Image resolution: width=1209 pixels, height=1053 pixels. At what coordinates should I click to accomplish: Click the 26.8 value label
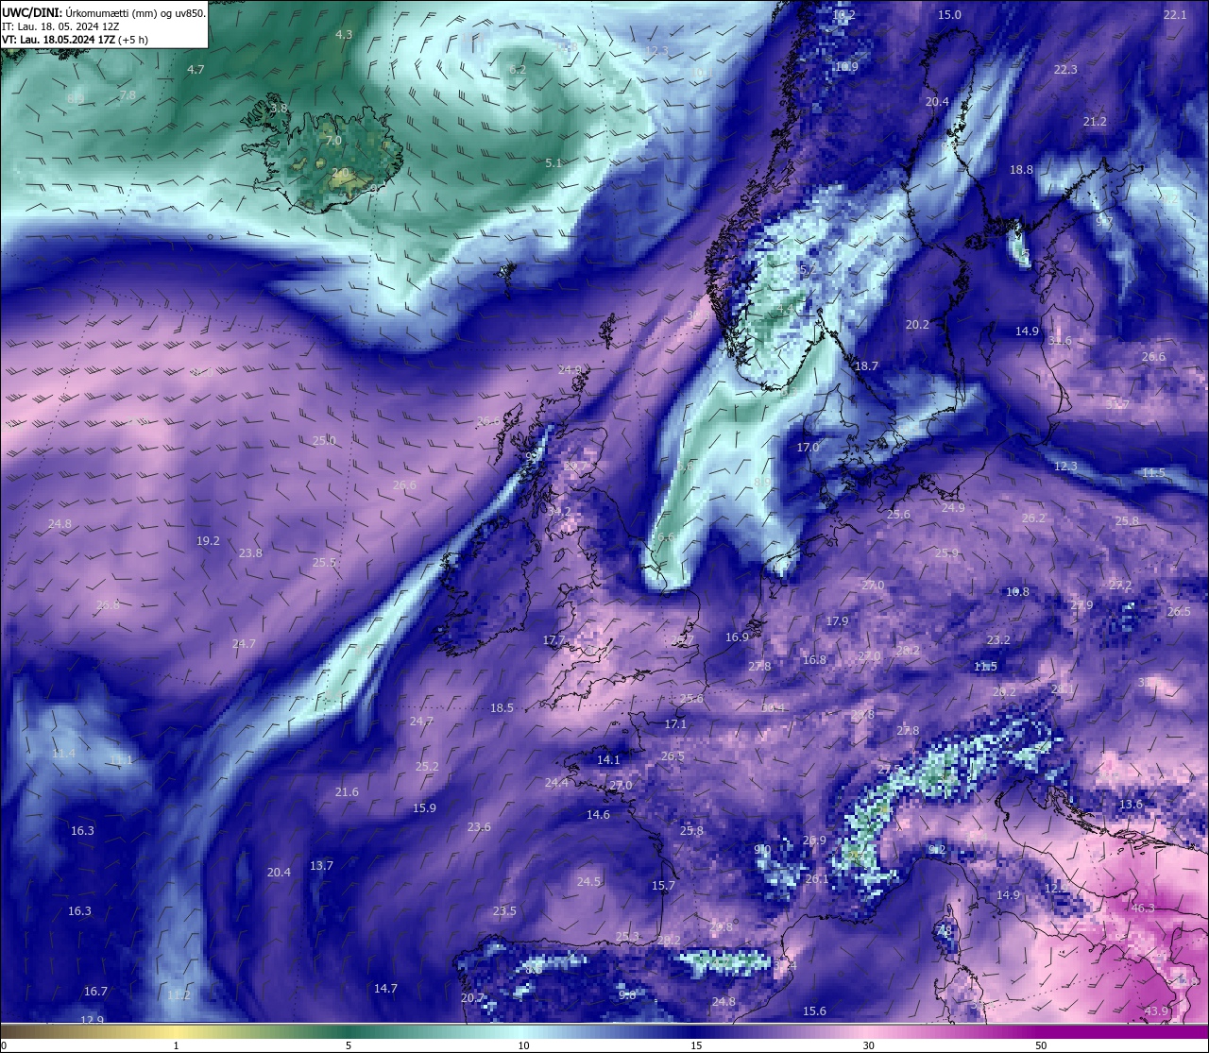coord(108,605)
